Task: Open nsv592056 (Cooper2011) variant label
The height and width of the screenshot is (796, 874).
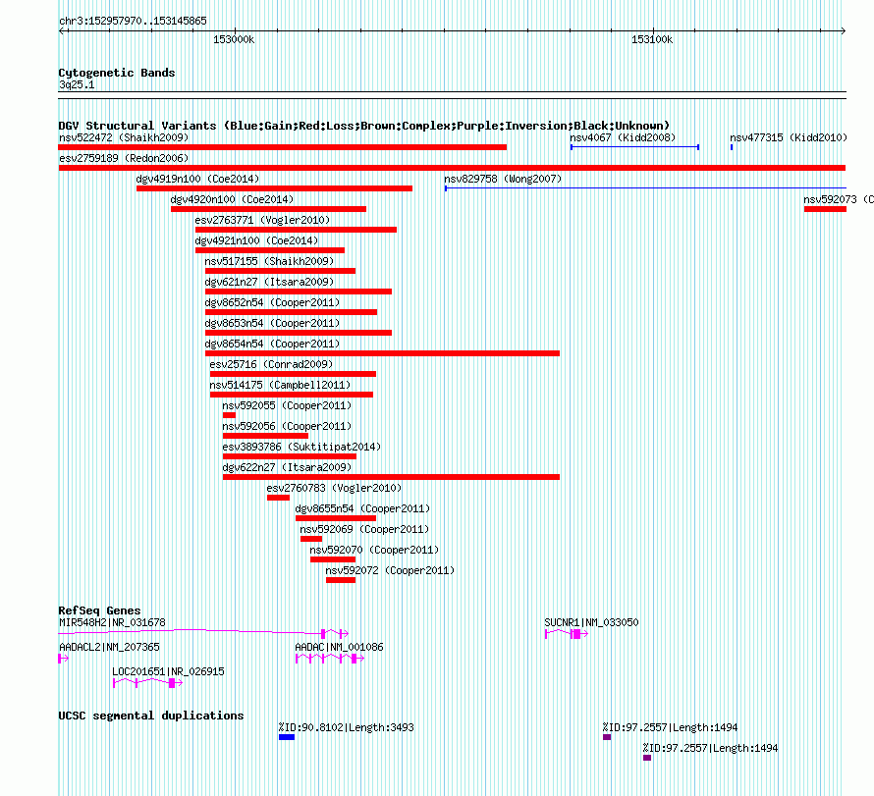Action: [x=287, y=426]
